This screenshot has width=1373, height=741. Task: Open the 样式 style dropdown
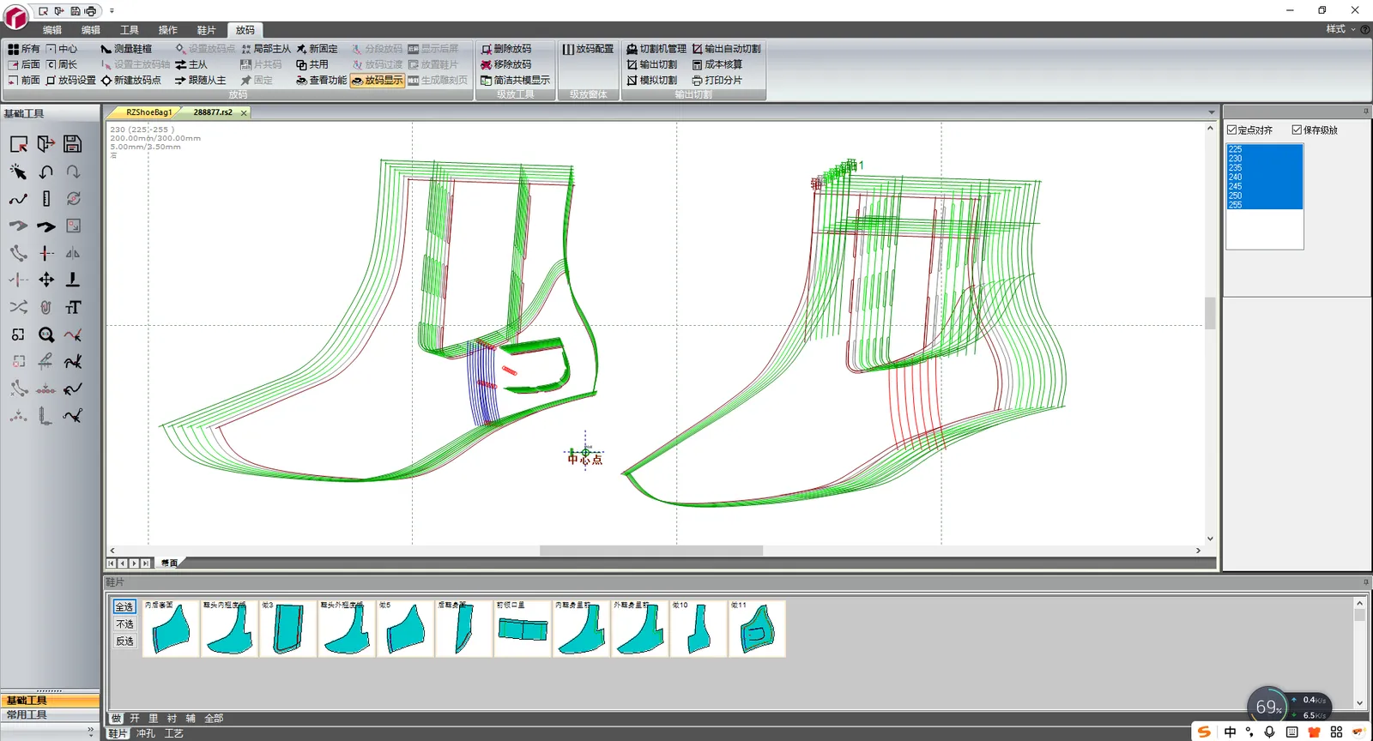click(x=1340, y=29)
